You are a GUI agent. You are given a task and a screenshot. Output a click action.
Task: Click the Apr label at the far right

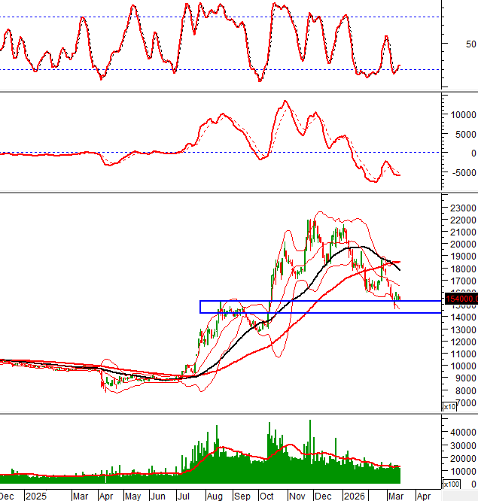click(x=424, y=496)
